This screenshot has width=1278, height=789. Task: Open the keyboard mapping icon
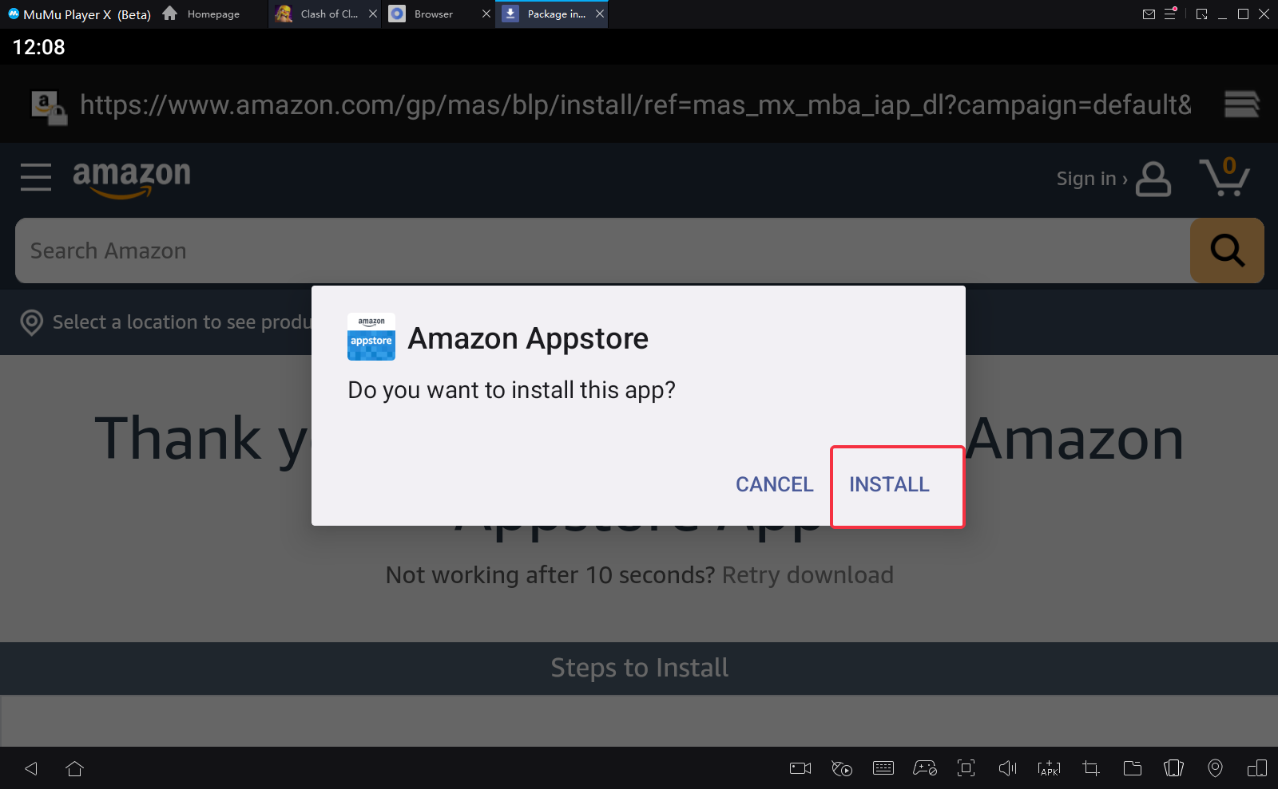pyautogui.click(x=883, y=768)
